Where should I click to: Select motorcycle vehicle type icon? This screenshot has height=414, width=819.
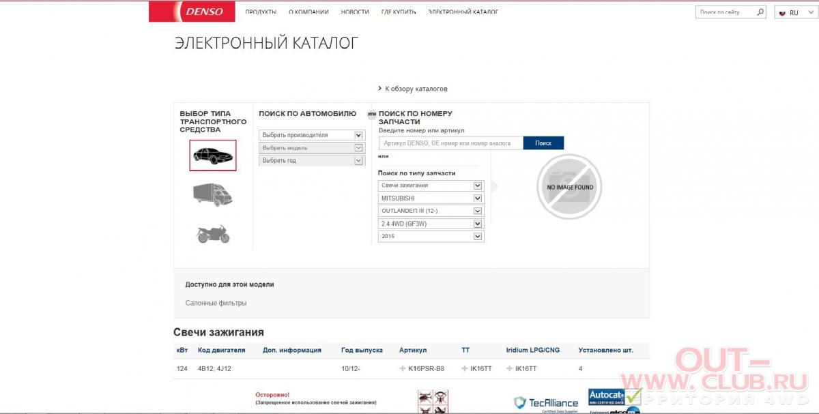(x=213, y=233)
